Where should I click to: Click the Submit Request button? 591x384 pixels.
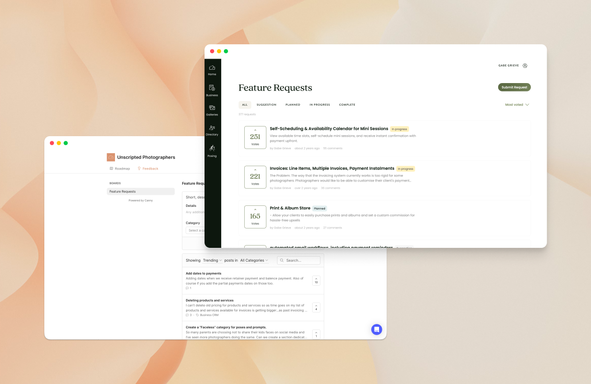(x=514, y=87)
